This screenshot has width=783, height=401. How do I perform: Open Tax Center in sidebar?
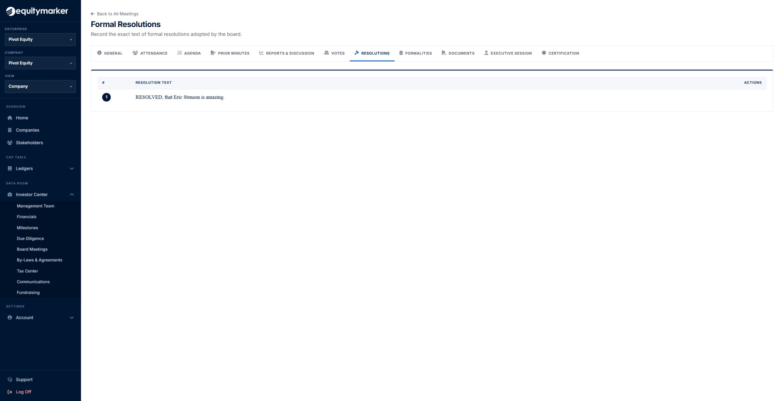click(27, 271)
